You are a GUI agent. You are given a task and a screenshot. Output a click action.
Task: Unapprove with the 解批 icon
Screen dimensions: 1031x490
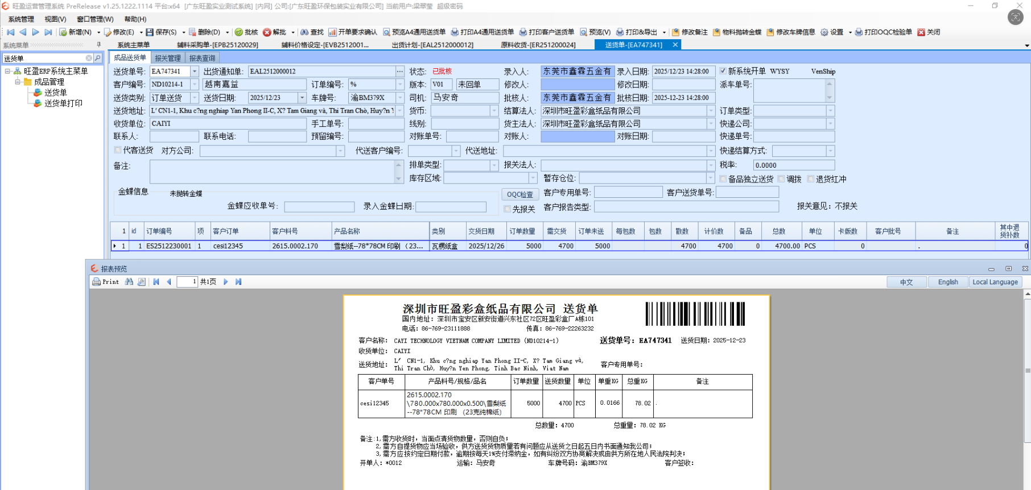pos(267,32)
